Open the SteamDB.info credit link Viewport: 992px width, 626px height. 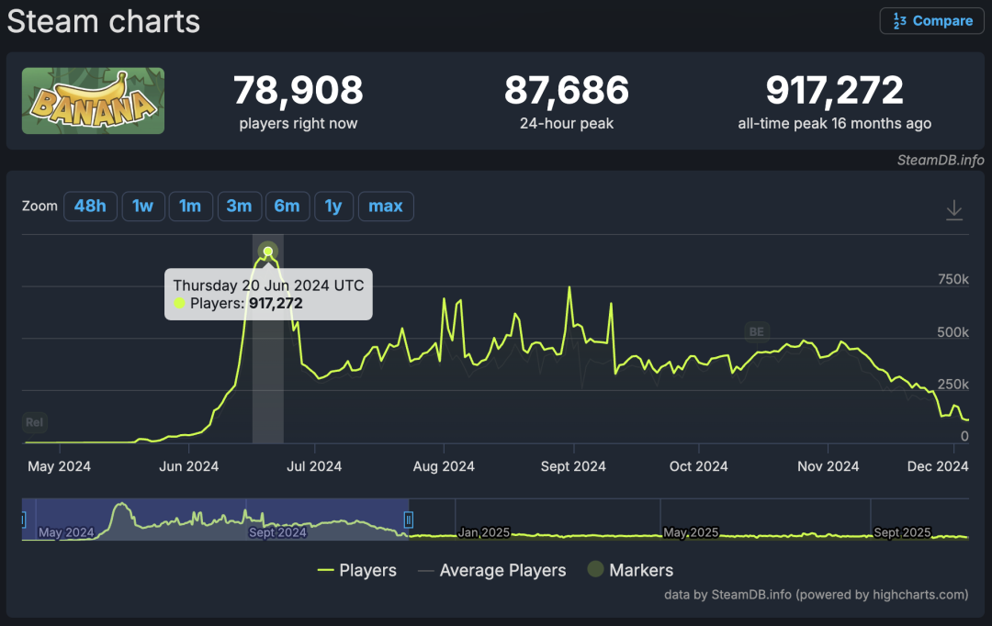[941, 160]
